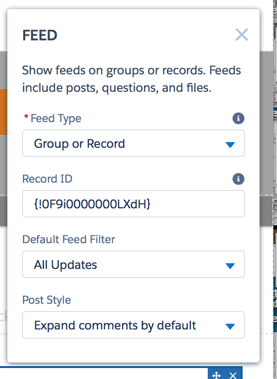The width and height of the screenshot is (277, 379).
Task: Click the Post Style field label
Action: (x=47, y=300)
